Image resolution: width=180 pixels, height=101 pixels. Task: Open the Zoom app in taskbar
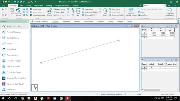pyautogui.click(x=55, y=98)
